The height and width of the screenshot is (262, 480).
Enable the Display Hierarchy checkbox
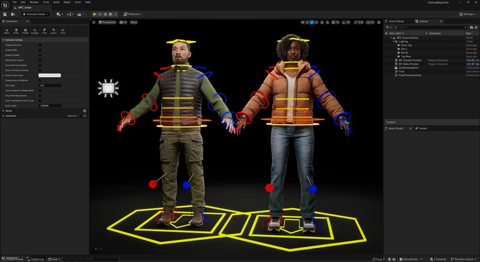pyautogui.click(x=40, y=45)
